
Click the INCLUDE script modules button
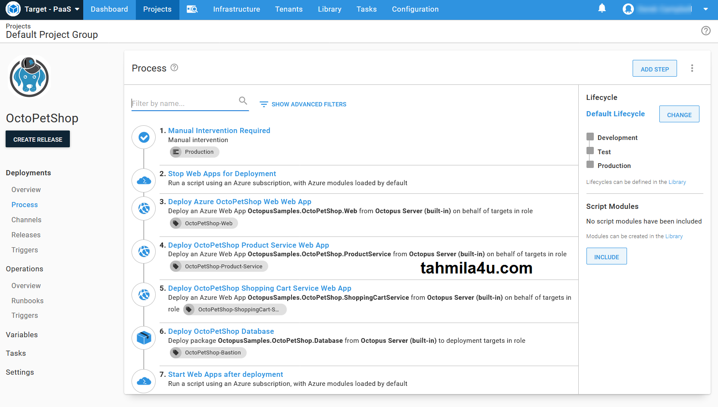point(606,256)
